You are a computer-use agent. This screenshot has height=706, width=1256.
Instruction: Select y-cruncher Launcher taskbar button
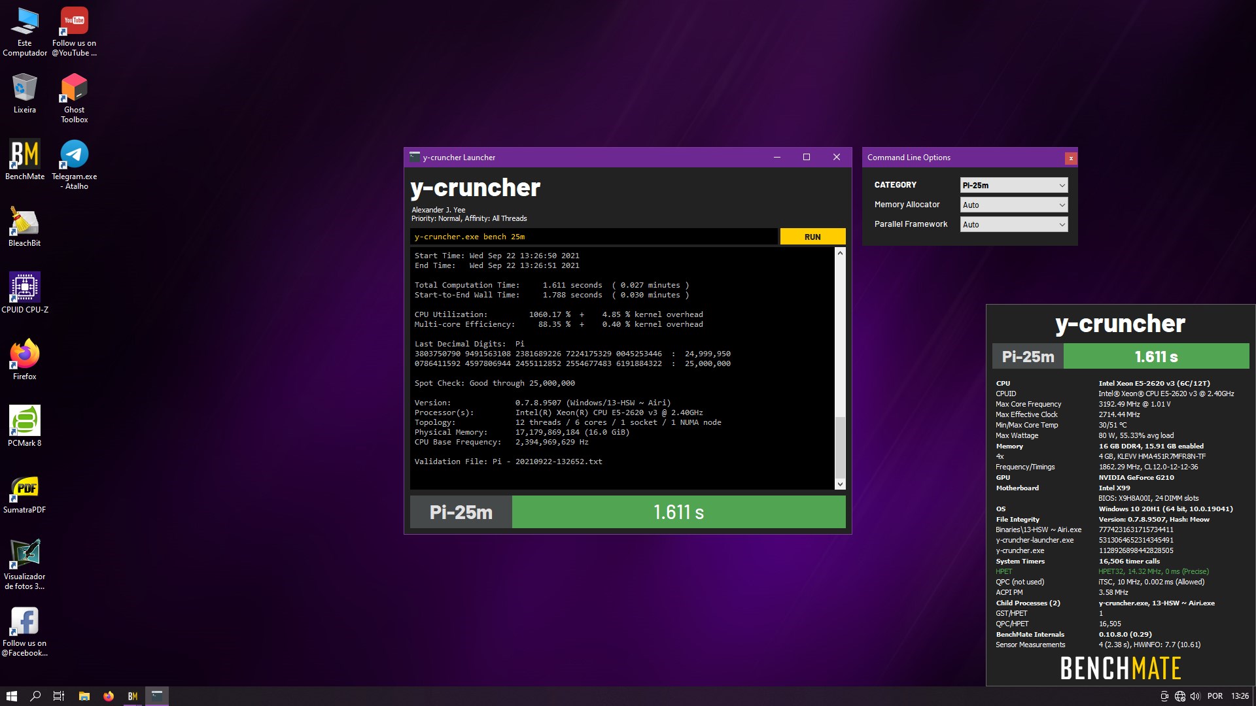[157, 696]
